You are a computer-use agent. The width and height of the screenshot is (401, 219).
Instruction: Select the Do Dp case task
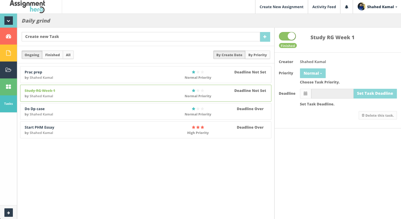coord(146,111)
